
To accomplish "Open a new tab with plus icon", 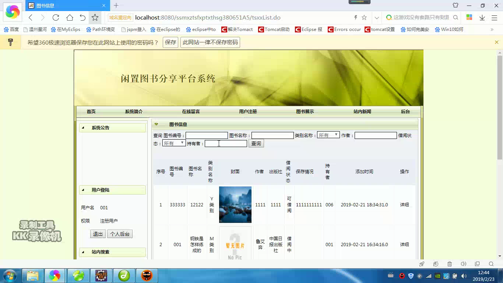I will pyautogui.click(x=116, y=5).
